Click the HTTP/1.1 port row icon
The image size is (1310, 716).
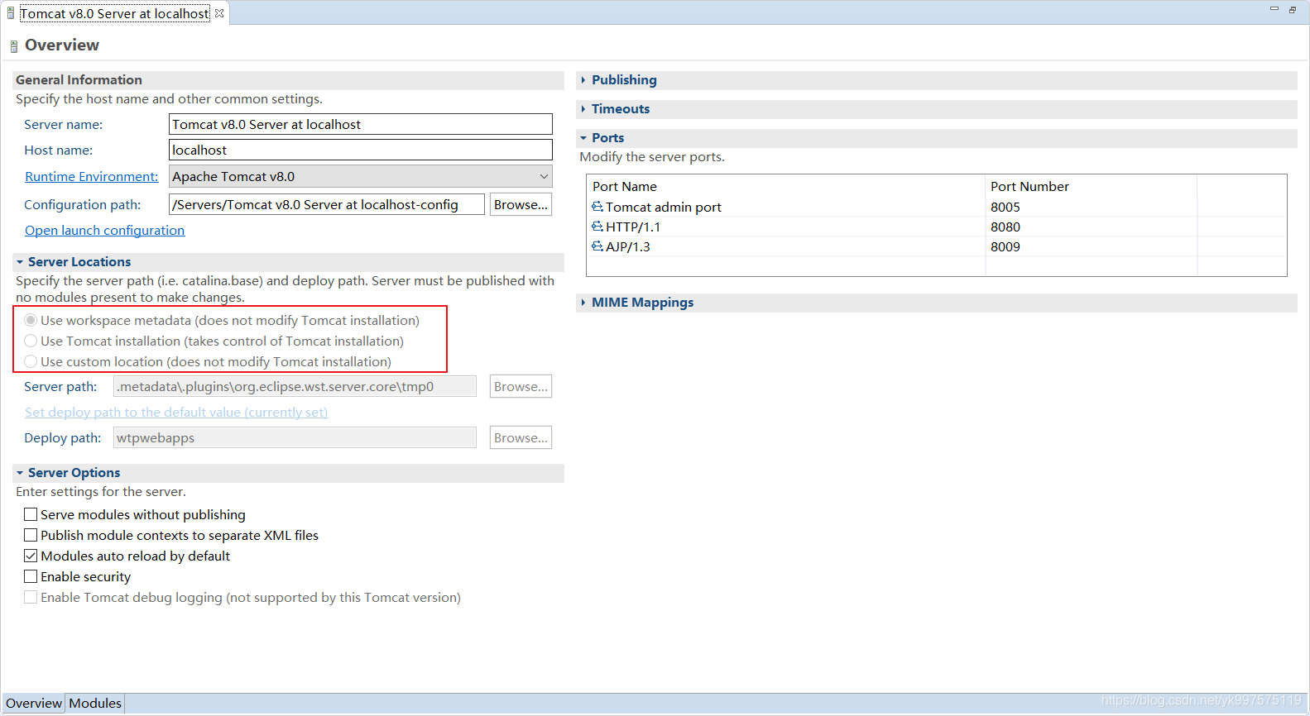click(597, 227)
